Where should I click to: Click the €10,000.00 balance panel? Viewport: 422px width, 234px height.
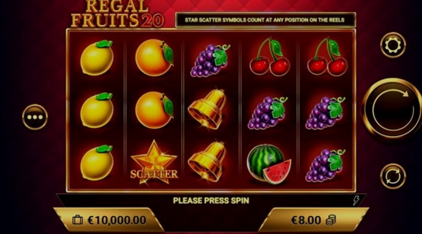click(109, 220)
